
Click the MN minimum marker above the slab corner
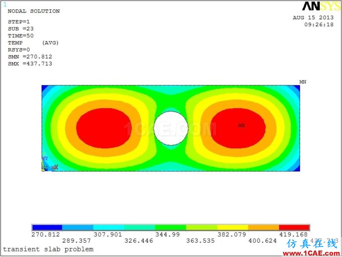tap(303, 82)
